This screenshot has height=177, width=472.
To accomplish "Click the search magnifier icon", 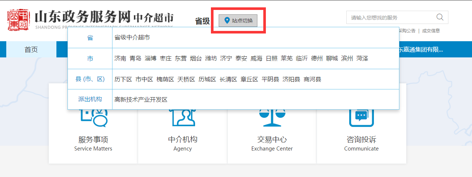I will pyautogui.click(x=440, y=17).
